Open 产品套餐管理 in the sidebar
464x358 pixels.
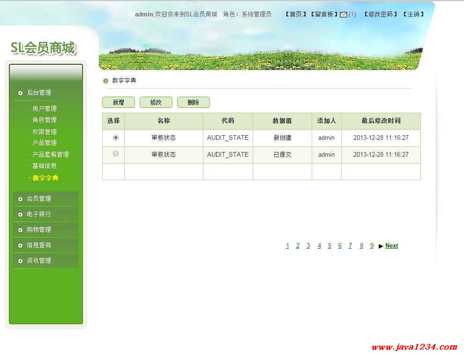(x=51, y=154)
